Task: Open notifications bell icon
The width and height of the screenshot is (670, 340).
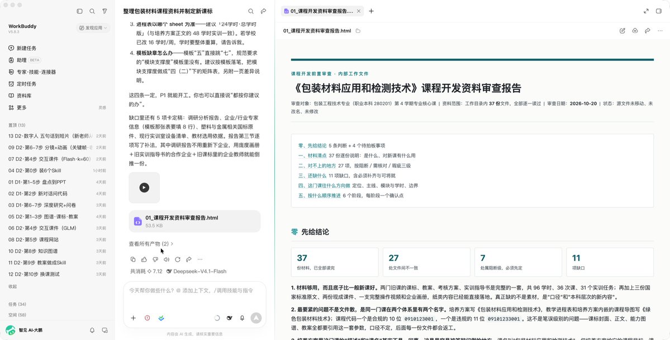Action: coord(92,330)
